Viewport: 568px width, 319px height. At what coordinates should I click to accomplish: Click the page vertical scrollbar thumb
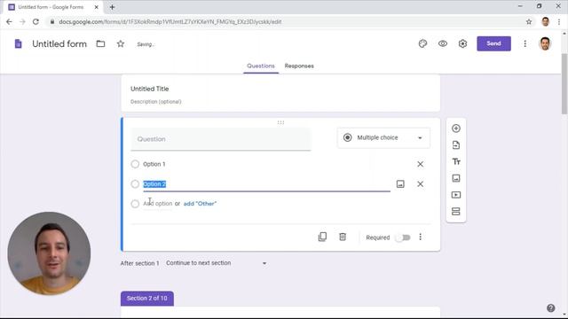pos(564,84)
